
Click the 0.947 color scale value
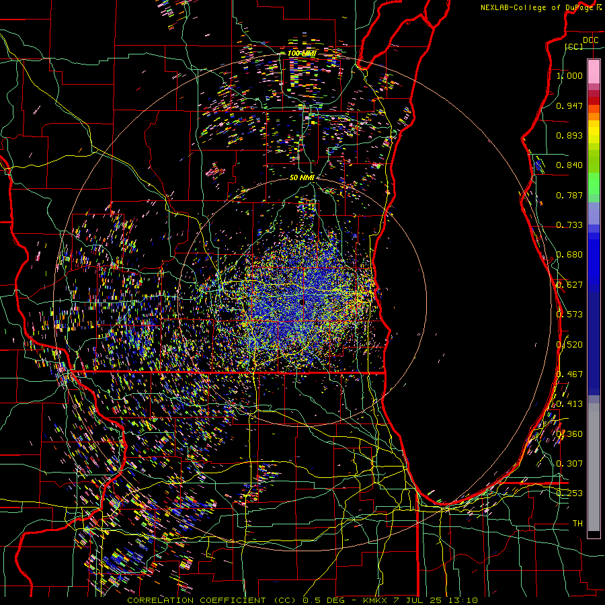pyautogui.click(x=569, y=106)
